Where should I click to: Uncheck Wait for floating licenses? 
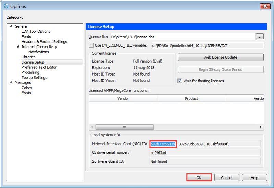pos(180,81)
